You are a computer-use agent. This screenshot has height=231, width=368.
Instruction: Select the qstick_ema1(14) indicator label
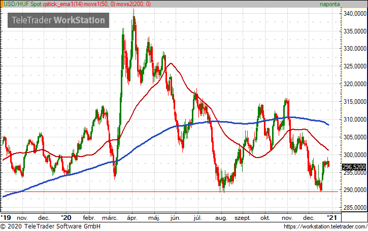(x=62, y=4)
